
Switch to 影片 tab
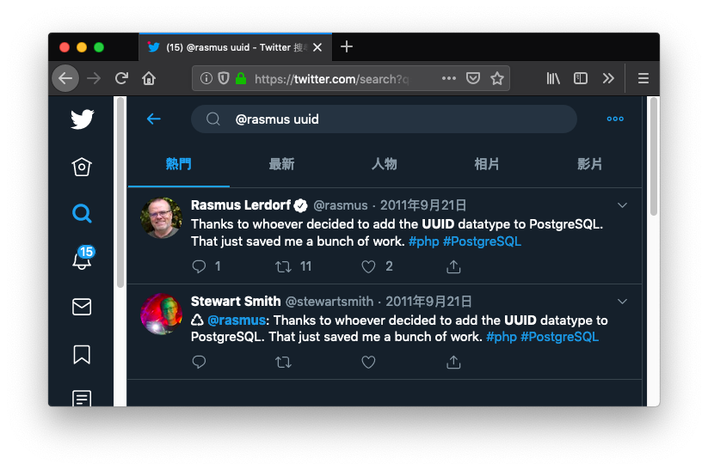589,164
